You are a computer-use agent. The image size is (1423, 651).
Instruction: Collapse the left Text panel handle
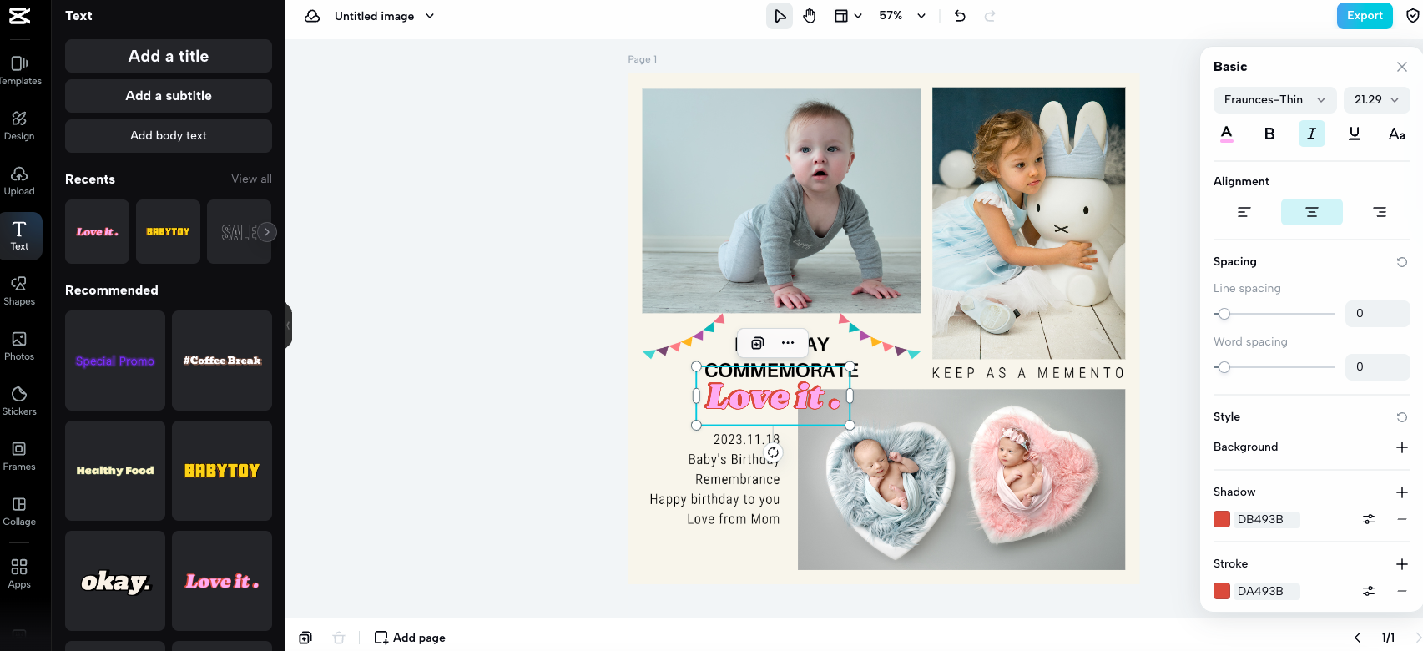289,325
